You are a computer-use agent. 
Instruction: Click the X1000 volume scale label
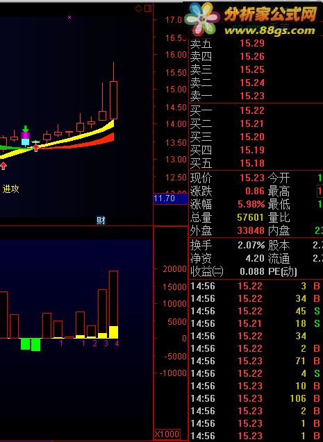167,434
